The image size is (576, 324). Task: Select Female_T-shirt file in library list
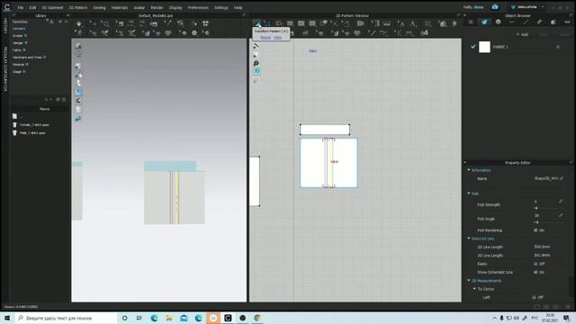click(x=34, y=125)
